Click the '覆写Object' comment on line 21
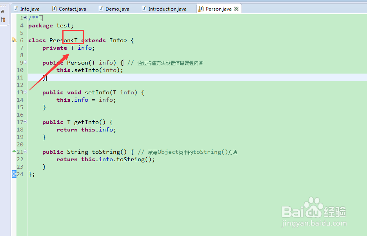This screenshot has width=367, height=236. (x=163, y=152)
